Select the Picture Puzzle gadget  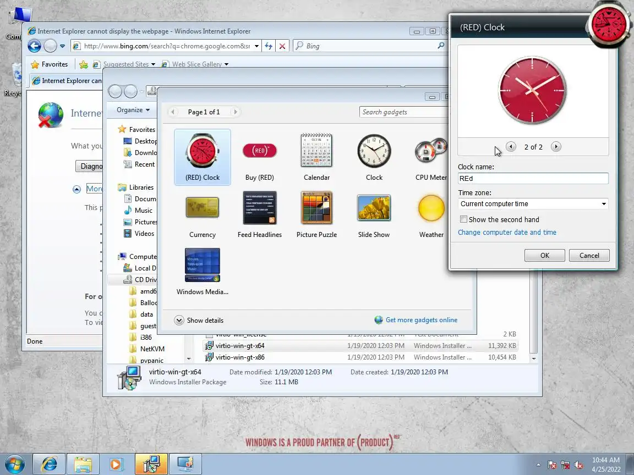[x=316, y=214]
